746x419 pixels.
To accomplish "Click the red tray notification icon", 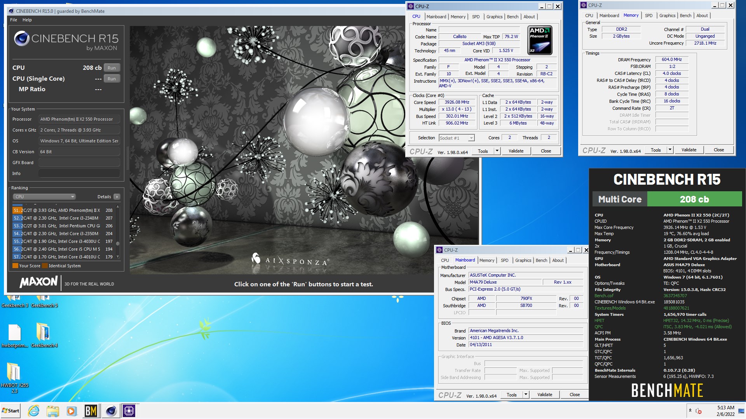I will click(698, 411).
